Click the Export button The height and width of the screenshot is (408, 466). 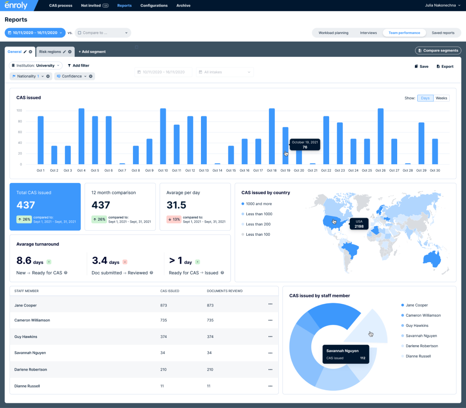(445, 67)
